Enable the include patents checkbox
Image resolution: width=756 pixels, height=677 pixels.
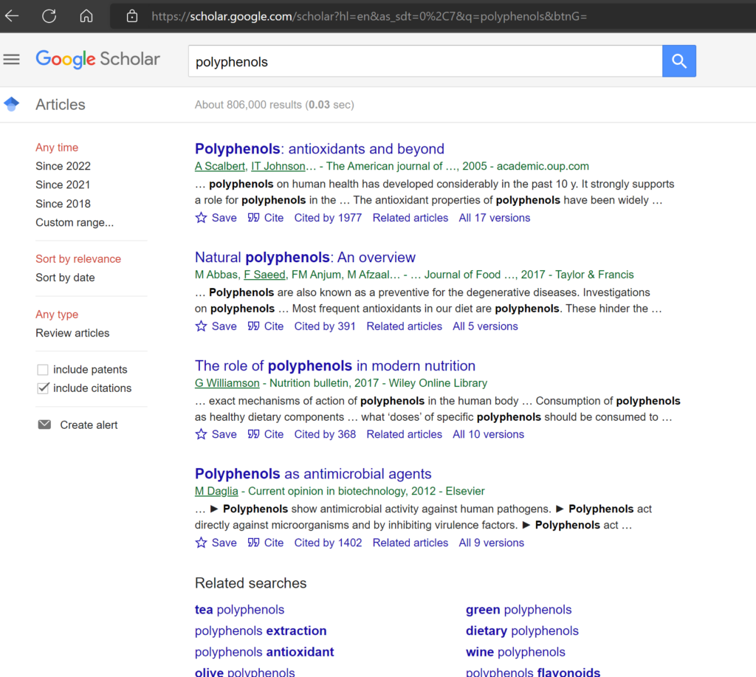(43, 370)
